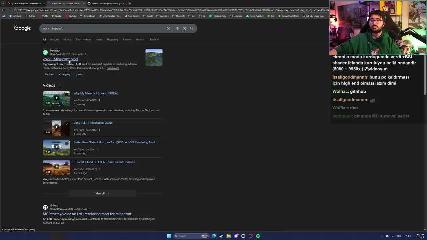
Task: Open the Versions sitelink chip
Action: [49, 75]
